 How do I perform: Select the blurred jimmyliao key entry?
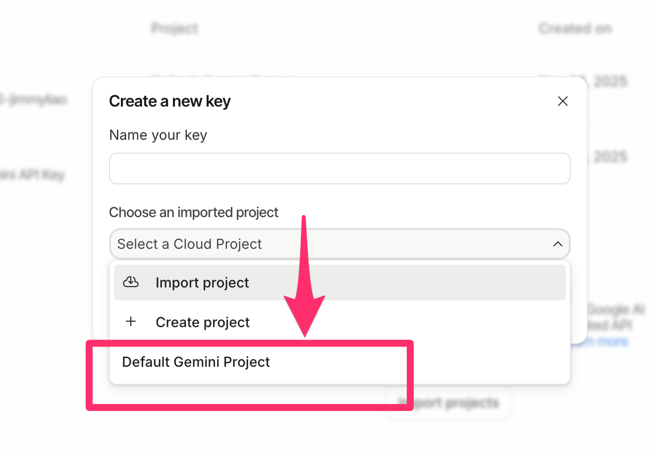click(x=34, y=99)
